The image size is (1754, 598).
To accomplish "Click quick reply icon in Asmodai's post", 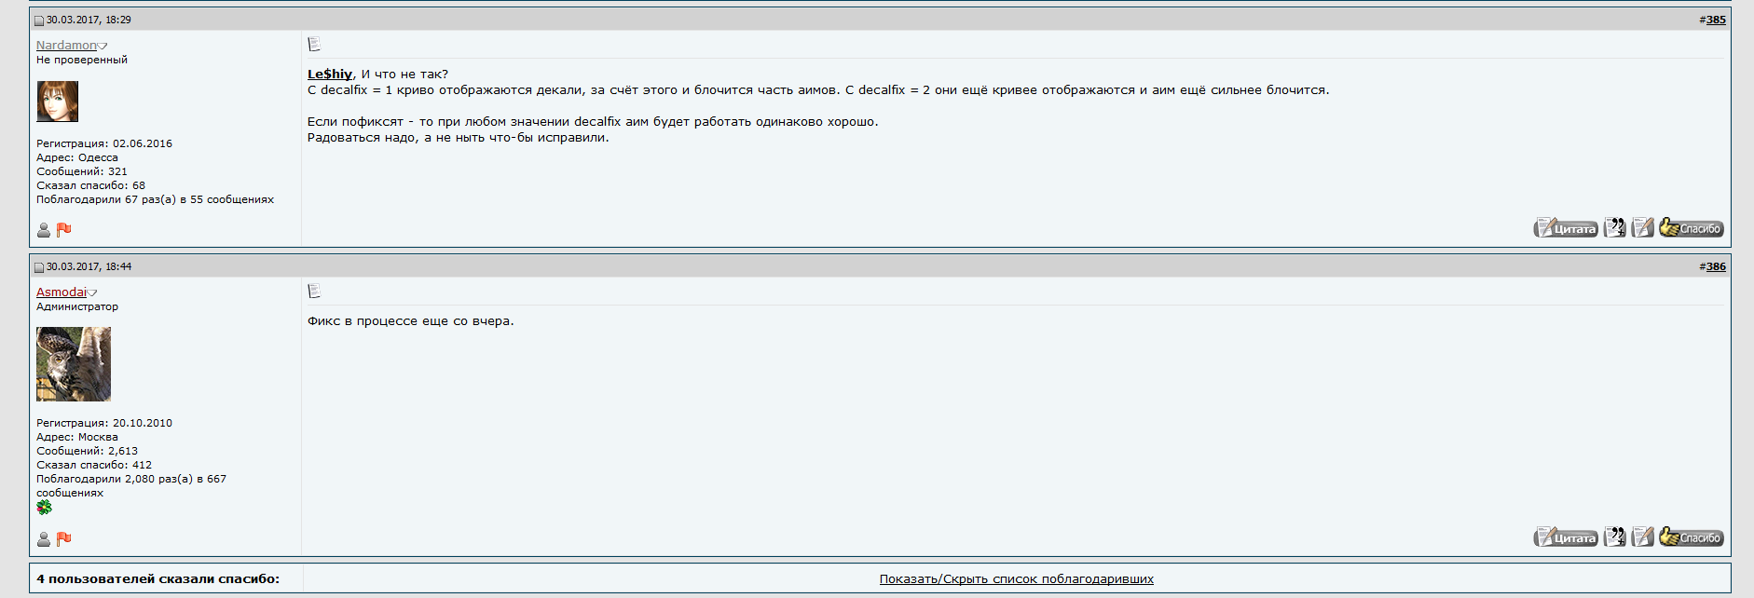I will tap(1643, 537).
